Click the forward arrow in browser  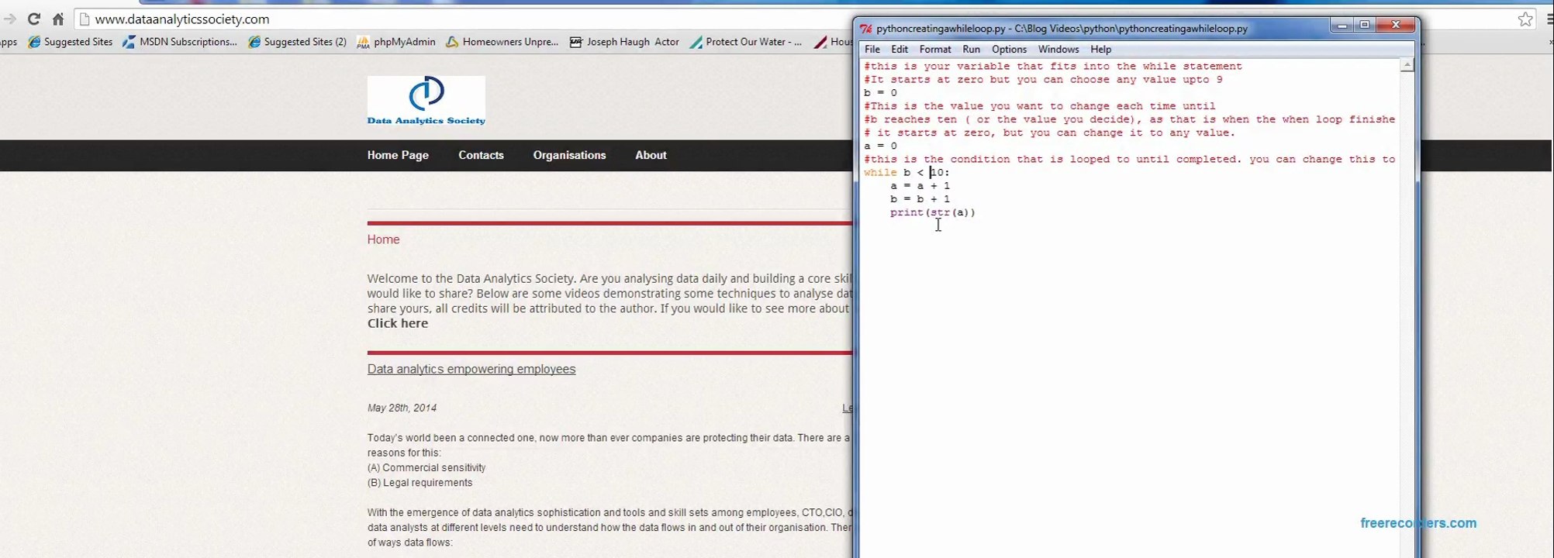click(x=9, y=19)
